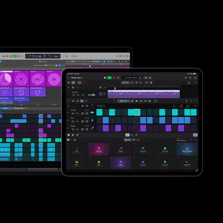The width and height of the screenshot is (223, 223).
Task: Tap the plus button next to Play
Action: (134, 140)
